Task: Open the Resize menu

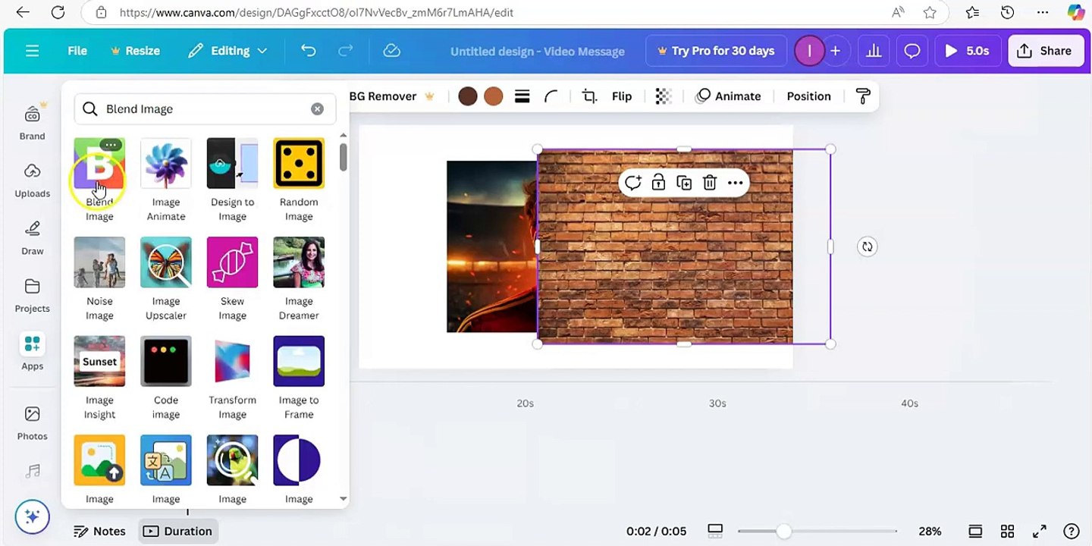Action: [135, 51]
